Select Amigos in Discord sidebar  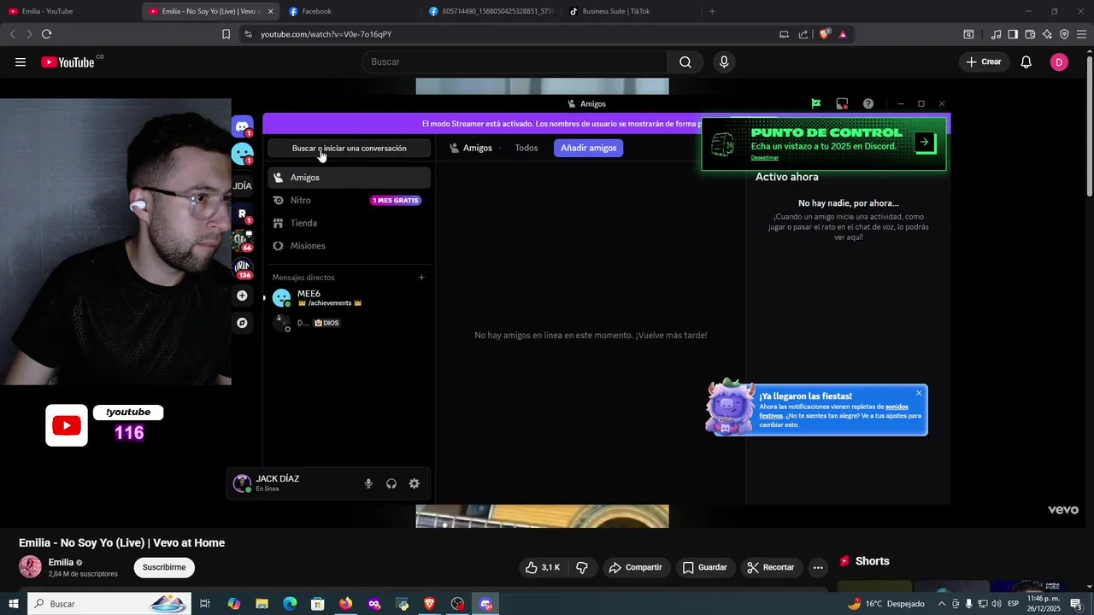(349, 178)
